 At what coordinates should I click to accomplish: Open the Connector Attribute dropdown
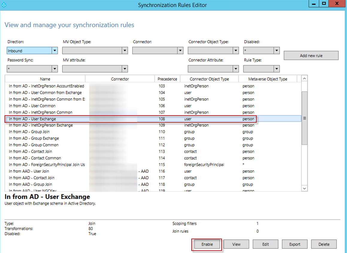[236, 69]
